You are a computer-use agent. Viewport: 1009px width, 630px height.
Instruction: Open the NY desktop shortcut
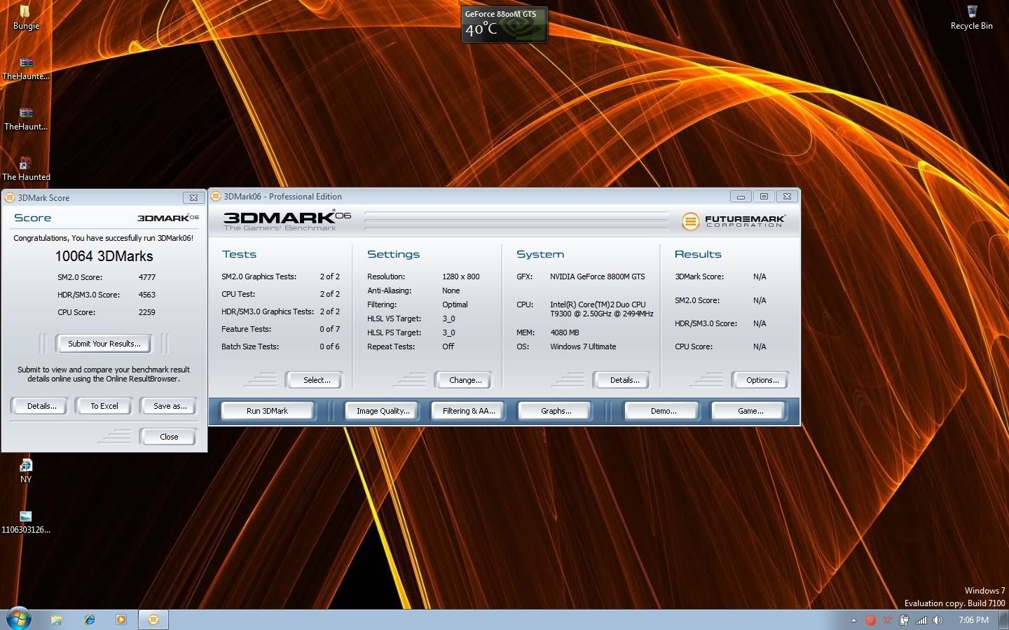pyautogui.click(x=26, y=471)
